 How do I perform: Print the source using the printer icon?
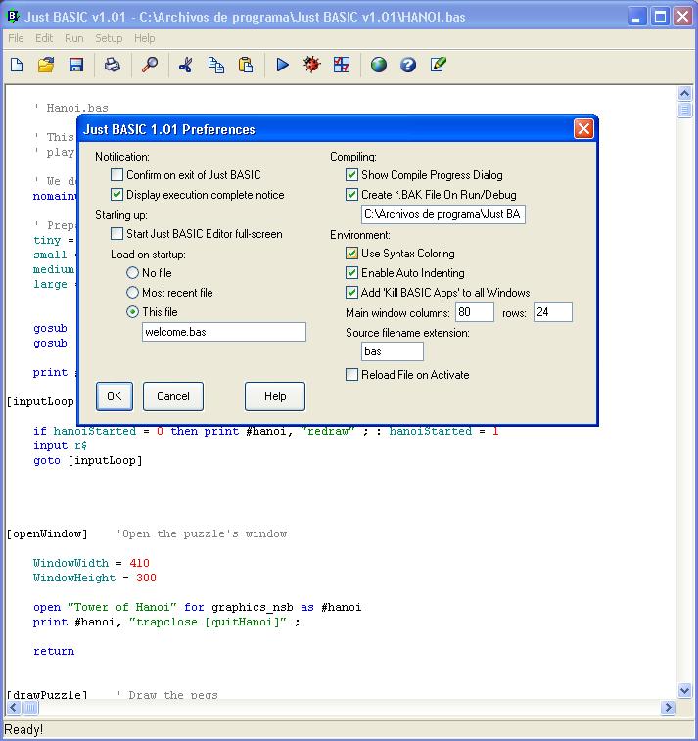(112, 65)
